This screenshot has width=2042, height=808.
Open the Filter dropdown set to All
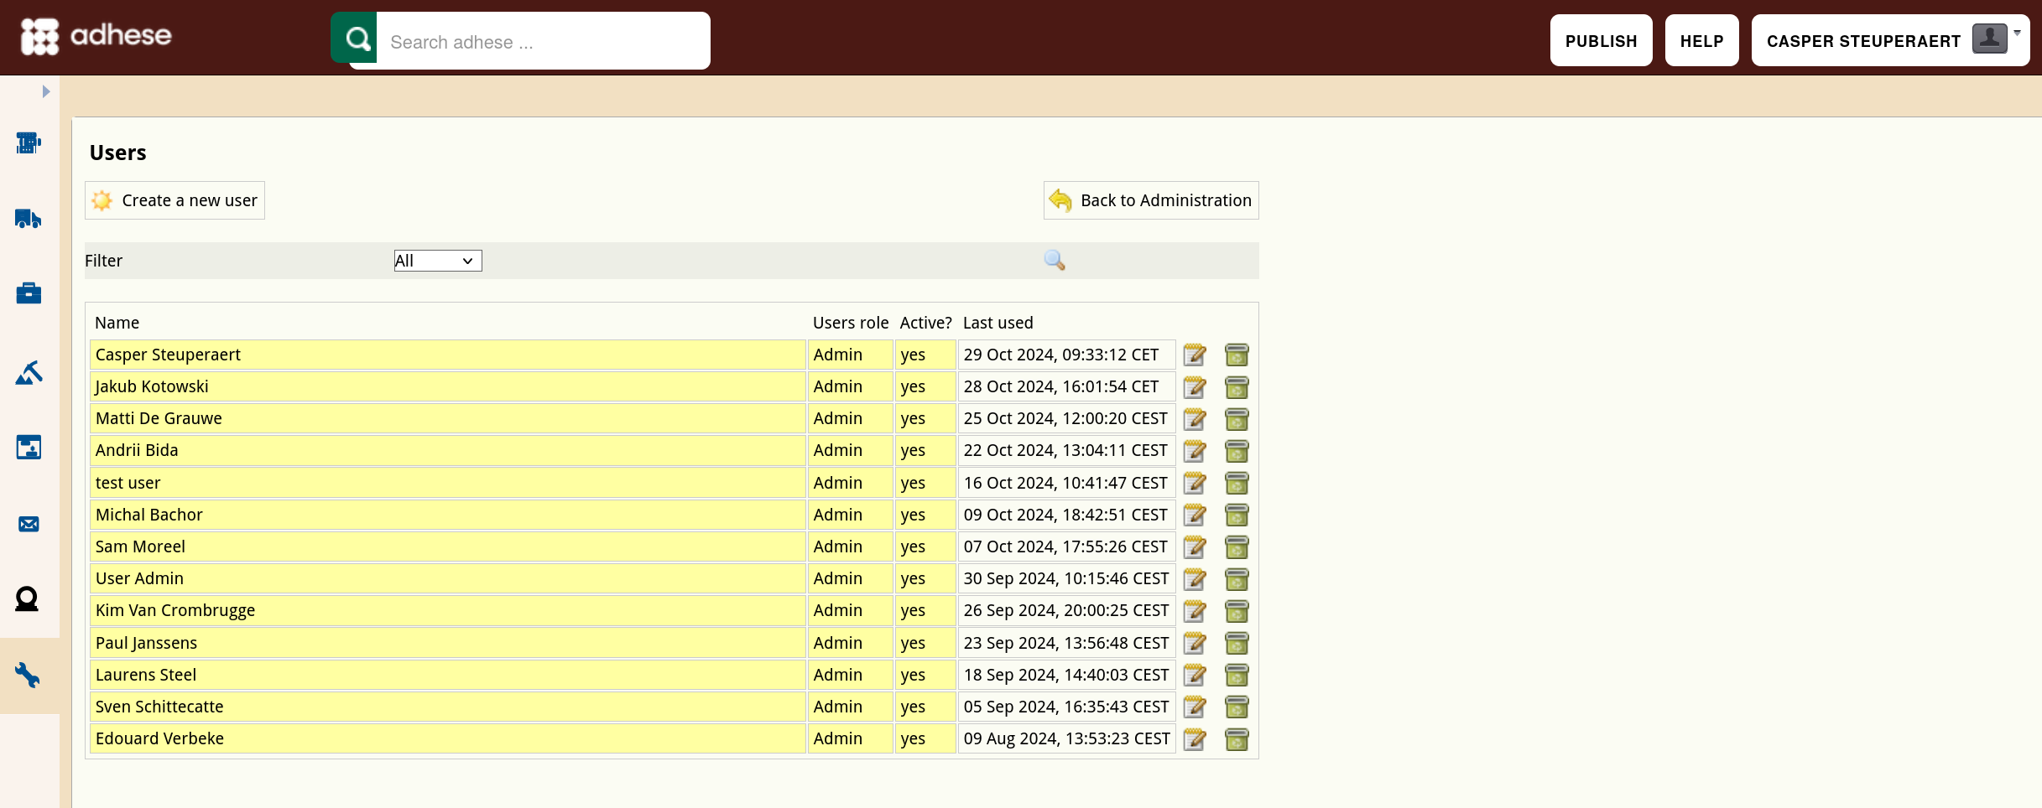pyautogui.click(x=438, y=261)
